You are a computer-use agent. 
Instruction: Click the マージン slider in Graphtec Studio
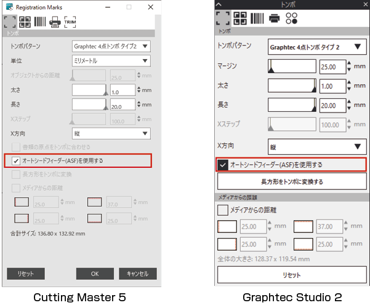(292, 66)
